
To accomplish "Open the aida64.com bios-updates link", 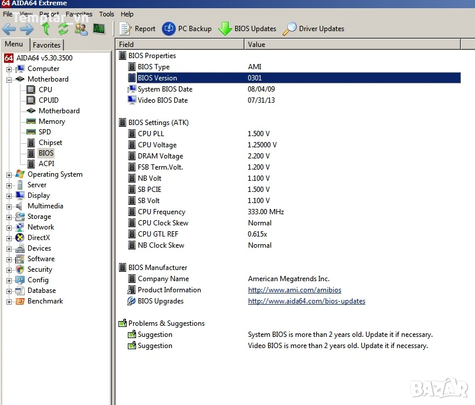I will pyautogui.click(x=306, y=301).
